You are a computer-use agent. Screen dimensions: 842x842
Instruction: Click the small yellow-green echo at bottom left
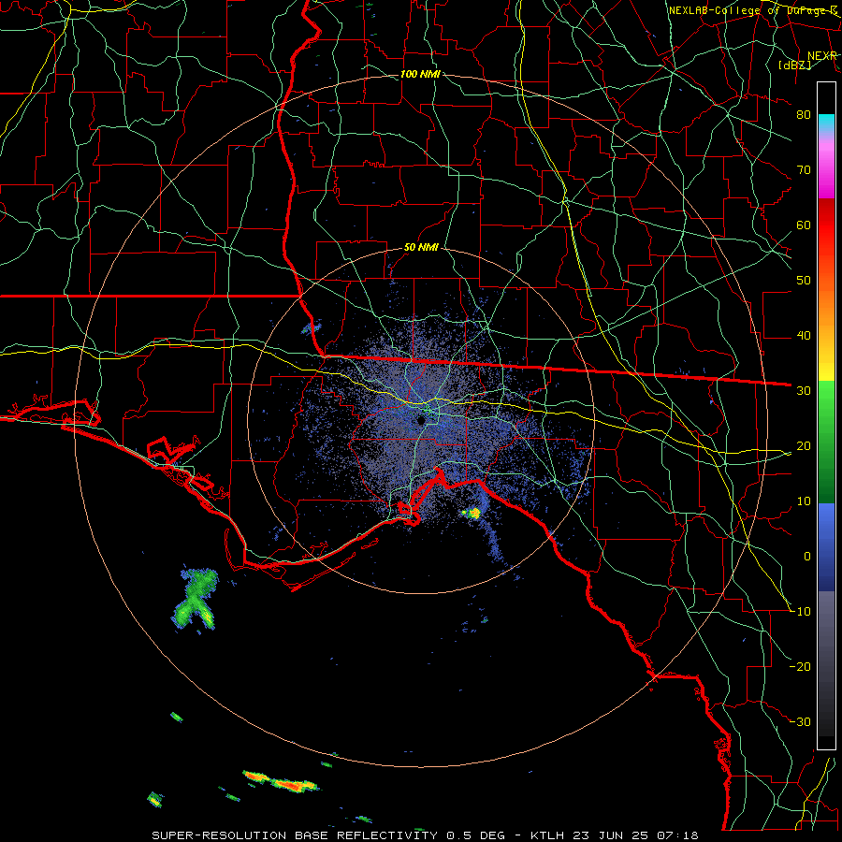click(154, 800)
